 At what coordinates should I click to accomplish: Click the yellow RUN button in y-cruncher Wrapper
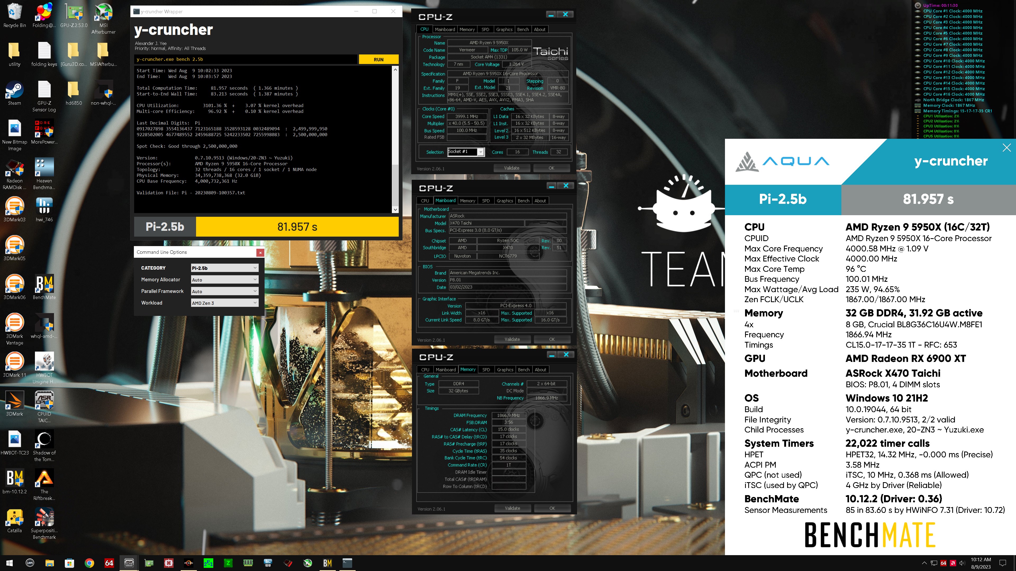[x=378, y=59]
